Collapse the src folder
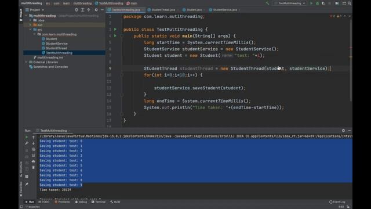Screen dimensions: 371x209 click(31, 30)
